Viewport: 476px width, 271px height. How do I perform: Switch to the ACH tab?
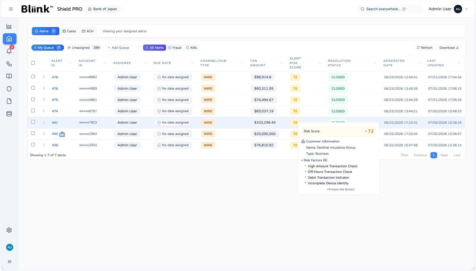[x=88, y=31]
